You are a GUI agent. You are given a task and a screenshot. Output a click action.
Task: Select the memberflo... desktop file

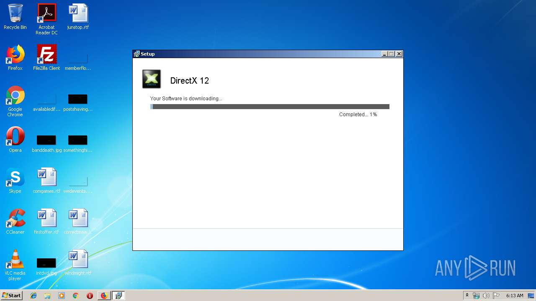[x=78, y=62]
